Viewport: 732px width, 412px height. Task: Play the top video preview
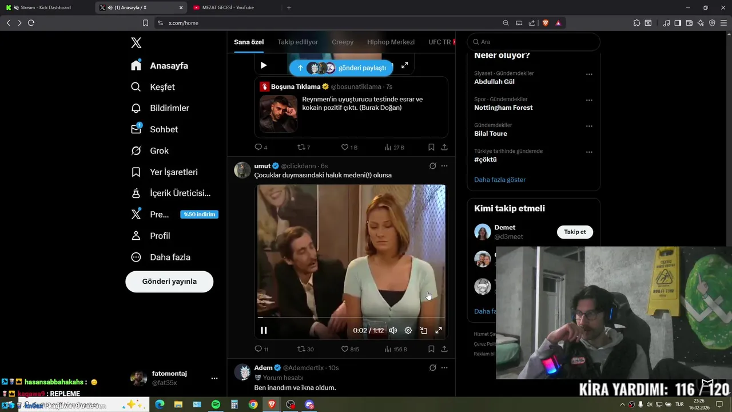coord(264,65)
